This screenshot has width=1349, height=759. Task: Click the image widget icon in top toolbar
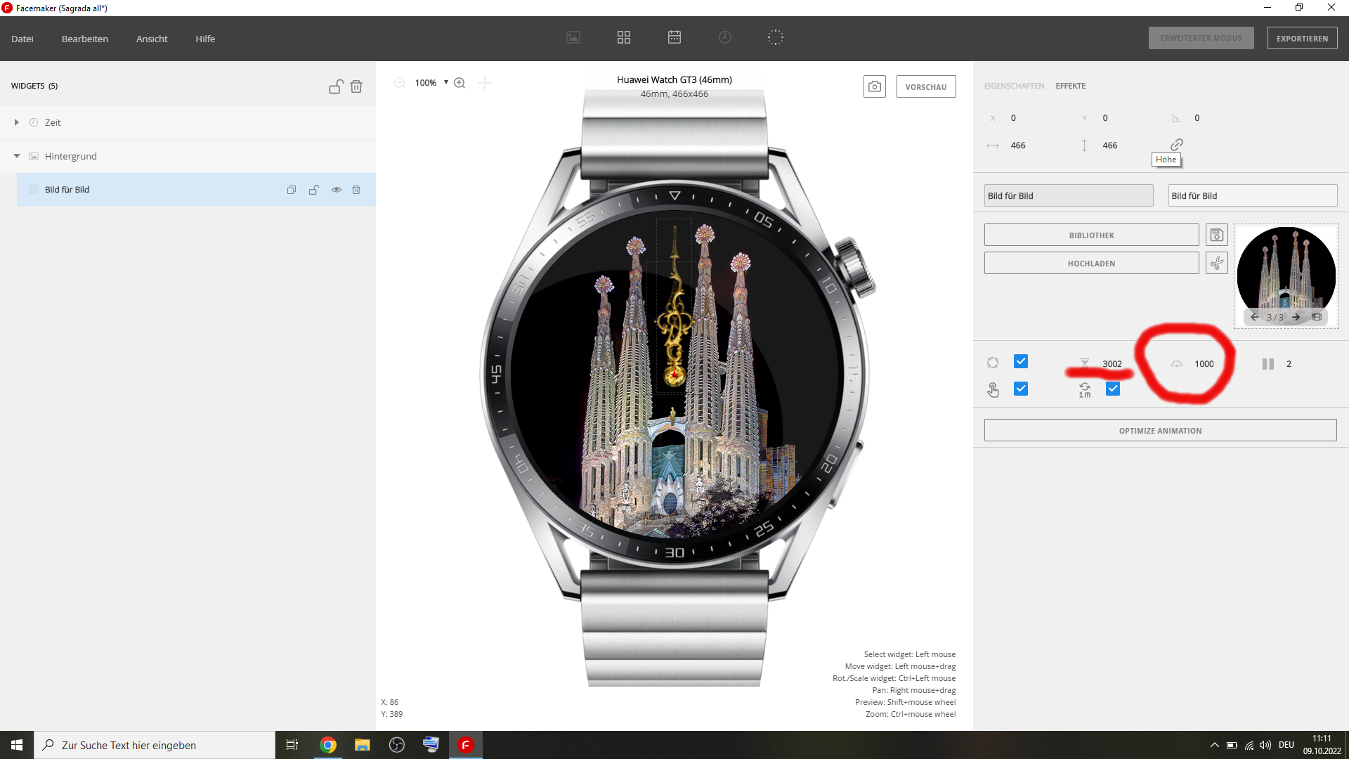[573, 37]
